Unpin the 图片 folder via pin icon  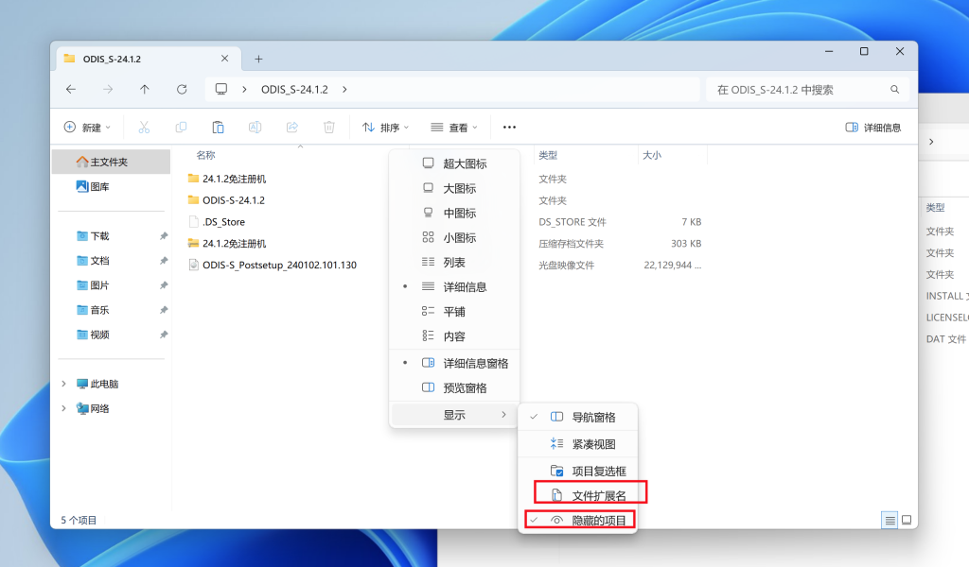[x=163, y=285]
